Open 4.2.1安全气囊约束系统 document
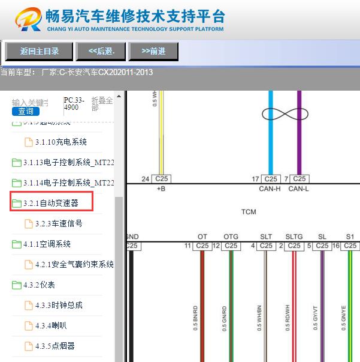Image resolution: width=360 pixels, height=362 pixels. tap(74, 264)
